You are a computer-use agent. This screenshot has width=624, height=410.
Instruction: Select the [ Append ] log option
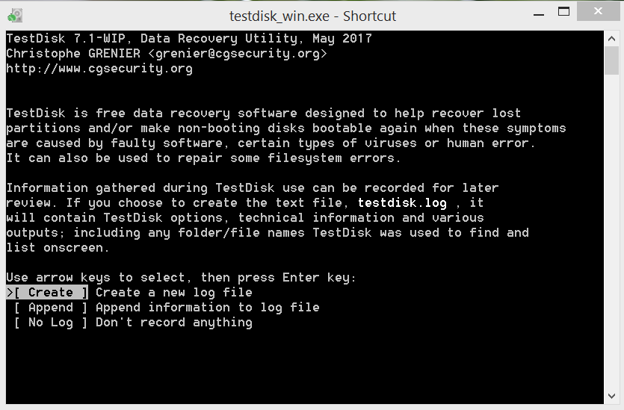[x=51, y=308]
